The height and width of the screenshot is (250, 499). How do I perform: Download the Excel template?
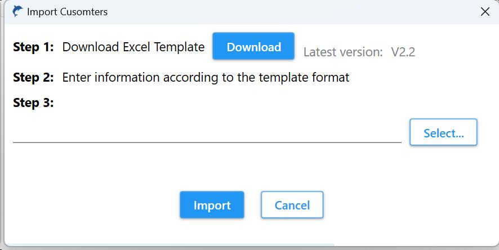(x=253, y=47)
